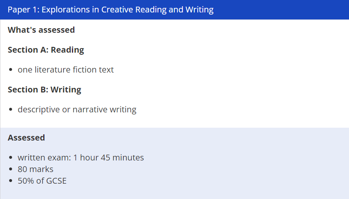This screenshot has height=199, width=349.
Task: Click "descriptive or narrative writing" bullet
Action: (77, 109)
